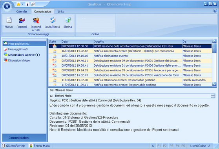This screenshot has height=149, width=219.
Task: Click envelope icon of 18/01/2013 message
Action: pos(55,56)
